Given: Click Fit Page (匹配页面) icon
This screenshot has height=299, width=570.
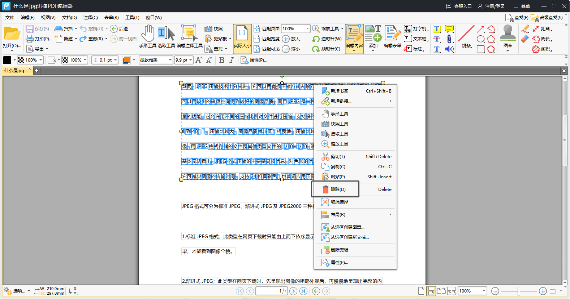Looking at the screenshot, I should click(x=256, y=28).
